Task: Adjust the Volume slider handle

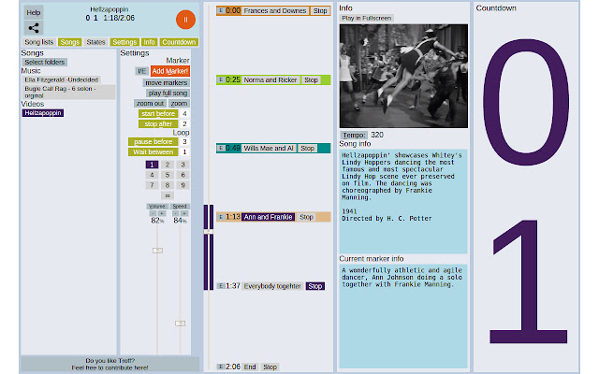Action: [x=157, y=251]
